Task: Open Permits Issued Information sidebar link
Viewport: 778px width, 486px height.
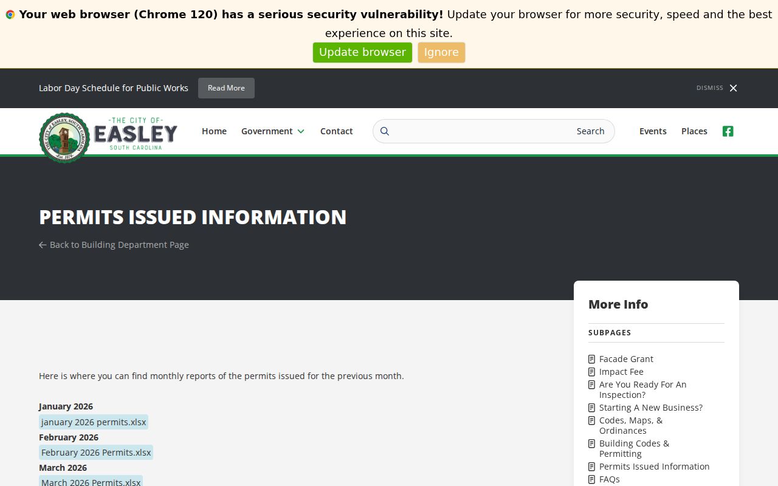Action: coord(654,467)
